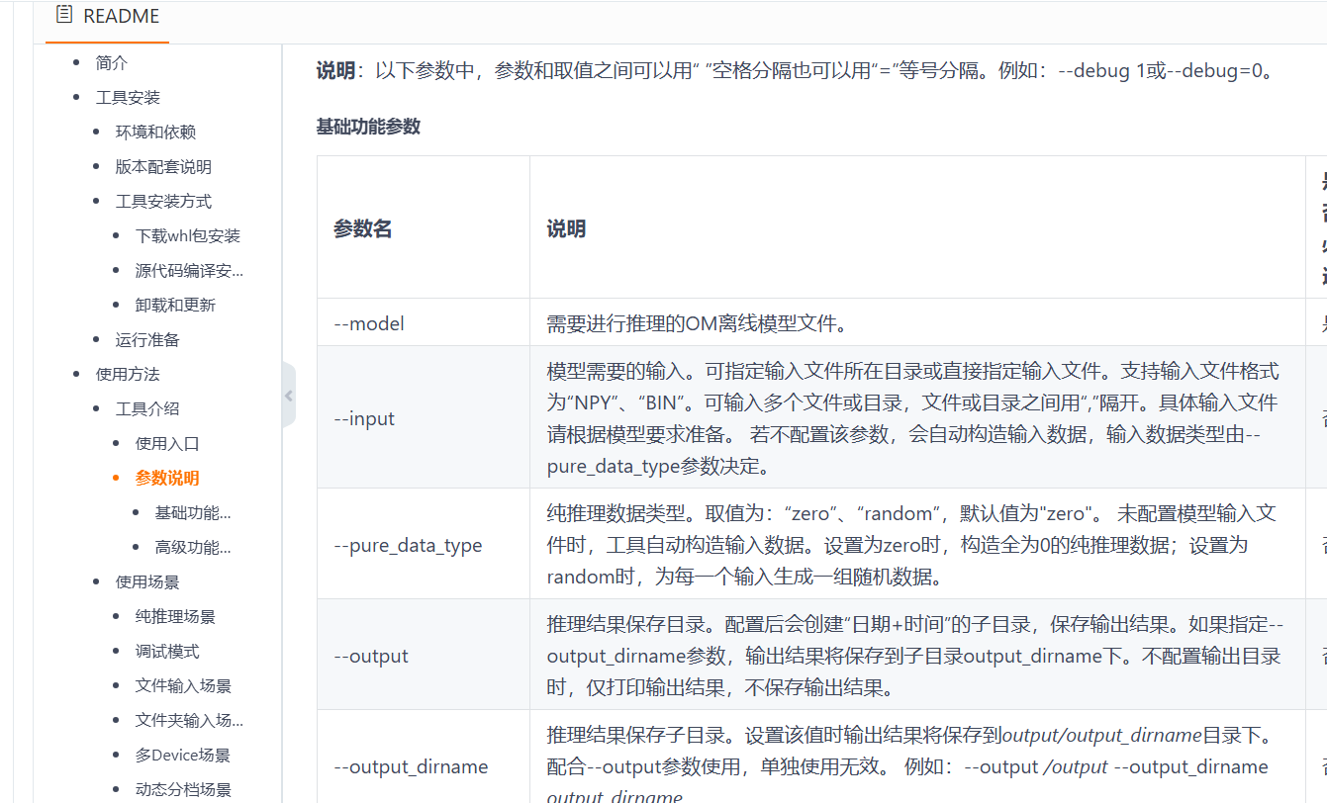The height and width of the screenshot is (803, 1327).
Task: Click the README document icon
Action: [65, 15]
